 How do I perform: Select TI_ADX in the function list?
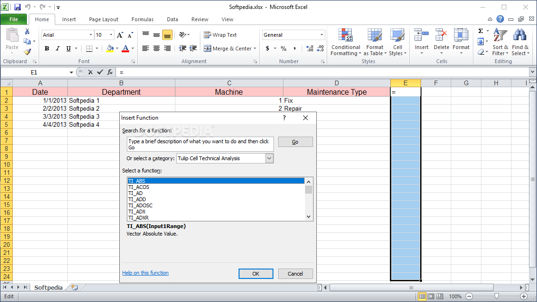tap(216, 212)
